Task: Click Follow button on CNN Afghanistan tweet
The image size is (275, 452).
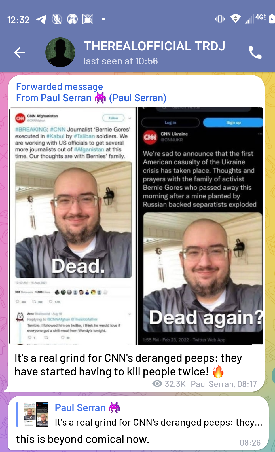Action: [113, 118]
